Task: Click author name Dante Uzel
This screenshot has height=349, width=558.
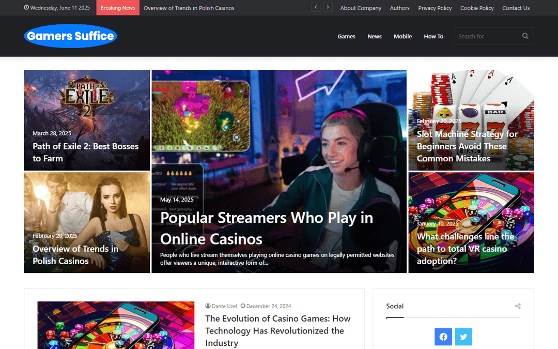Action: click(224, 306)
